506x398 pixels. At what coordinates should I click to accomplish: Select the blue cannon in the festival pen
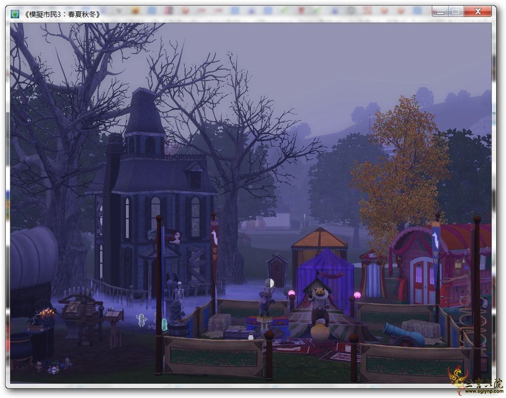(x=404, y=335)
